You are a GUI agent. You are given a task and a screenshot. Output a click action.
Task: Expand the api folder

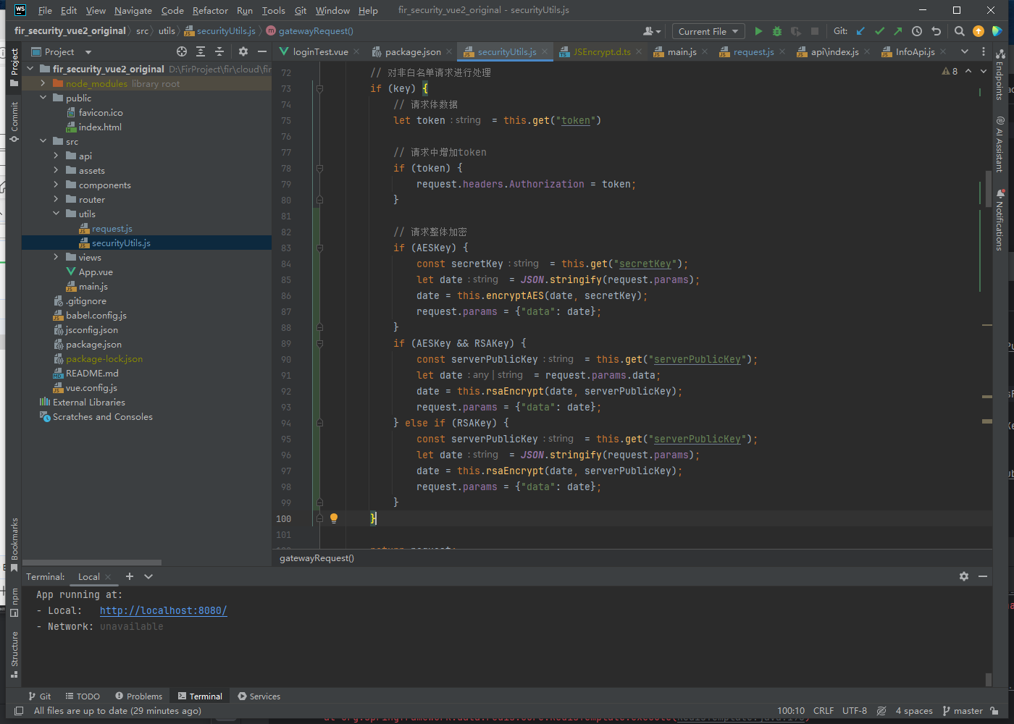click(56, 156)
